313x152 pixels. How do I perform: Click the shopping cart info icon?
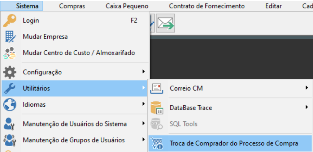tap(157, 143)
